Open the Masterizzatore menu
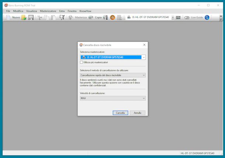Image resolution: width=225 pixels, height=158 pixels. pos(48,11)
